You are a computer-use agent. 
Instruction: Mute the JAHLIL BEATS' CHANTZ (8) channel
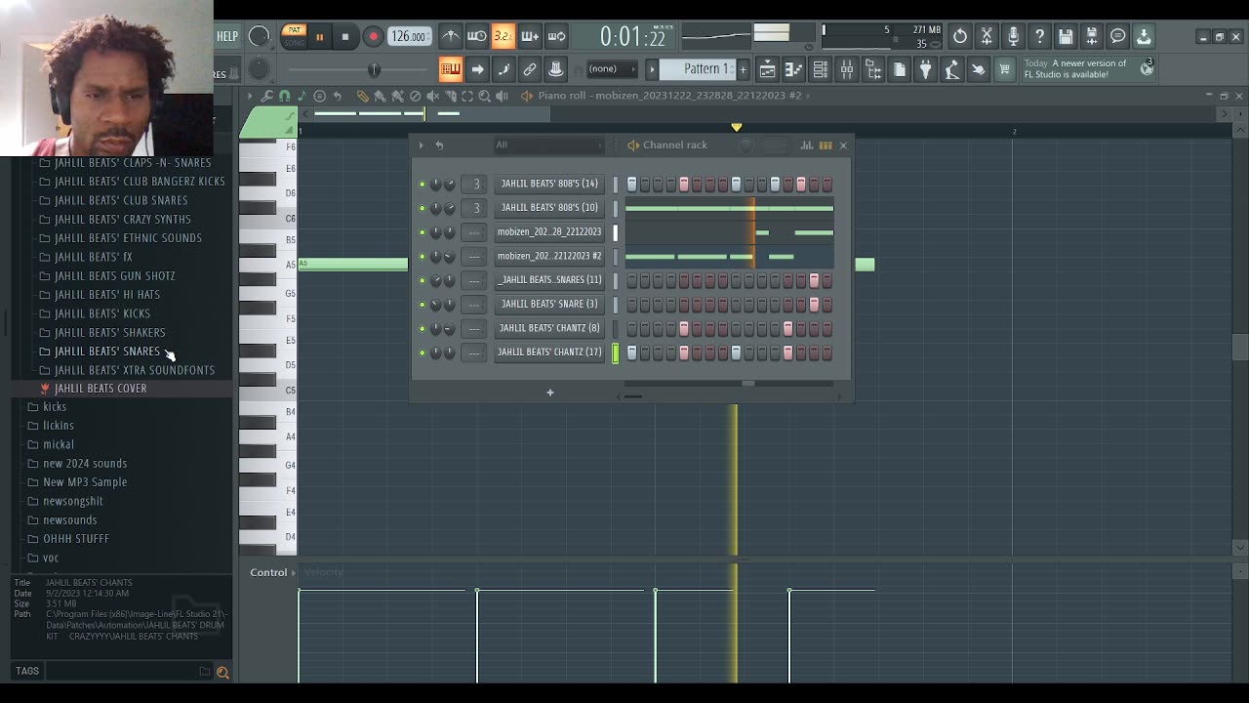click(423, 328)
